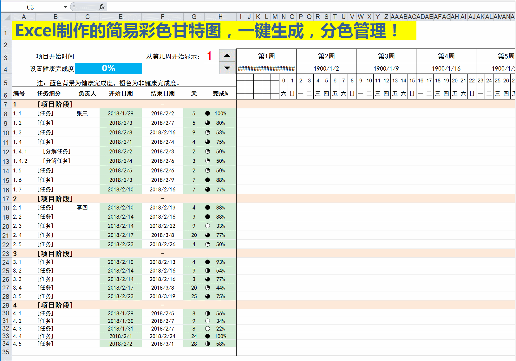Click the progress pie icon in row 1.3
The height and width of the screenshot is (361, 516).
coord(207,132)
